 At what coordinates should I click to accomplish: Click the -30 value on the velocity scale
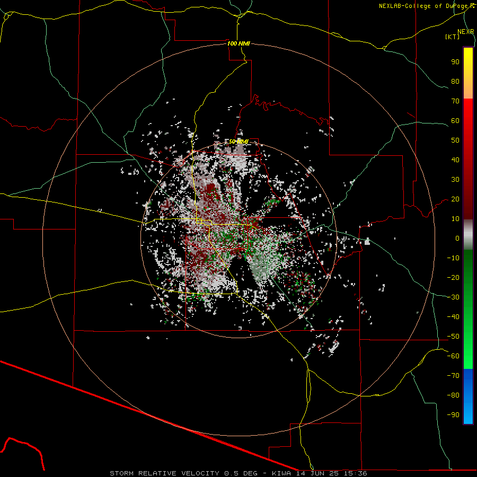tap(453, 297)
